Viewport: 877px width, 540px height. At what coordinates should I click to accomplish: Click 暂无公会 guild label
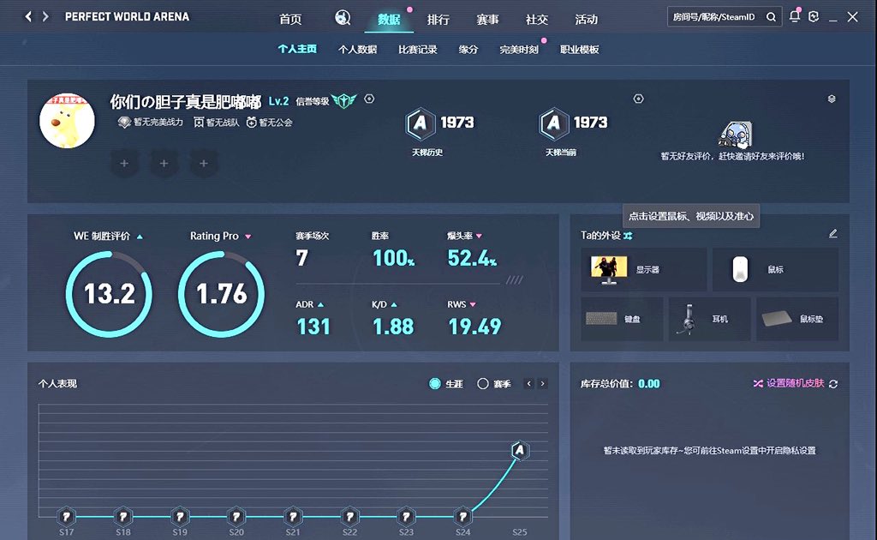(275, 122)
